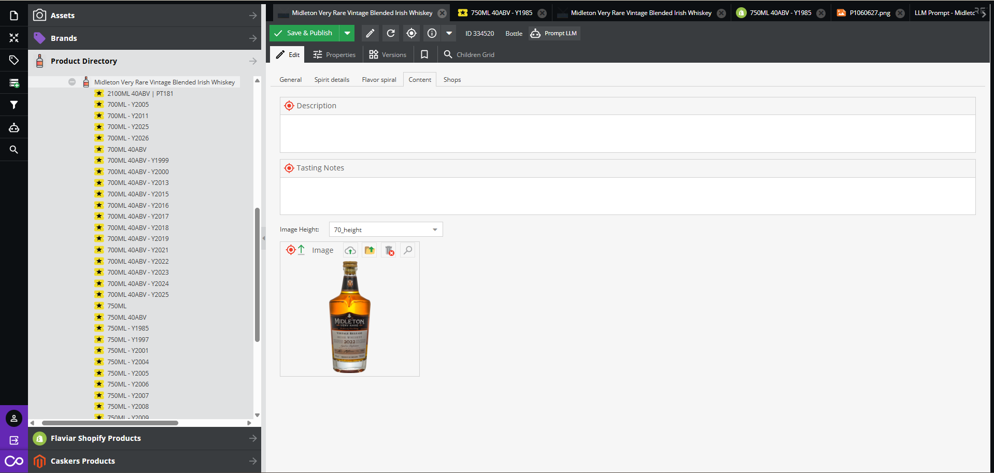Expand Caskers Products panel
Viewport: 994px width, 473px height.
click(x=253, y=461)
